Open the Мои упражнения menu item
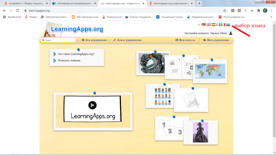 click(x=216, y=40)
